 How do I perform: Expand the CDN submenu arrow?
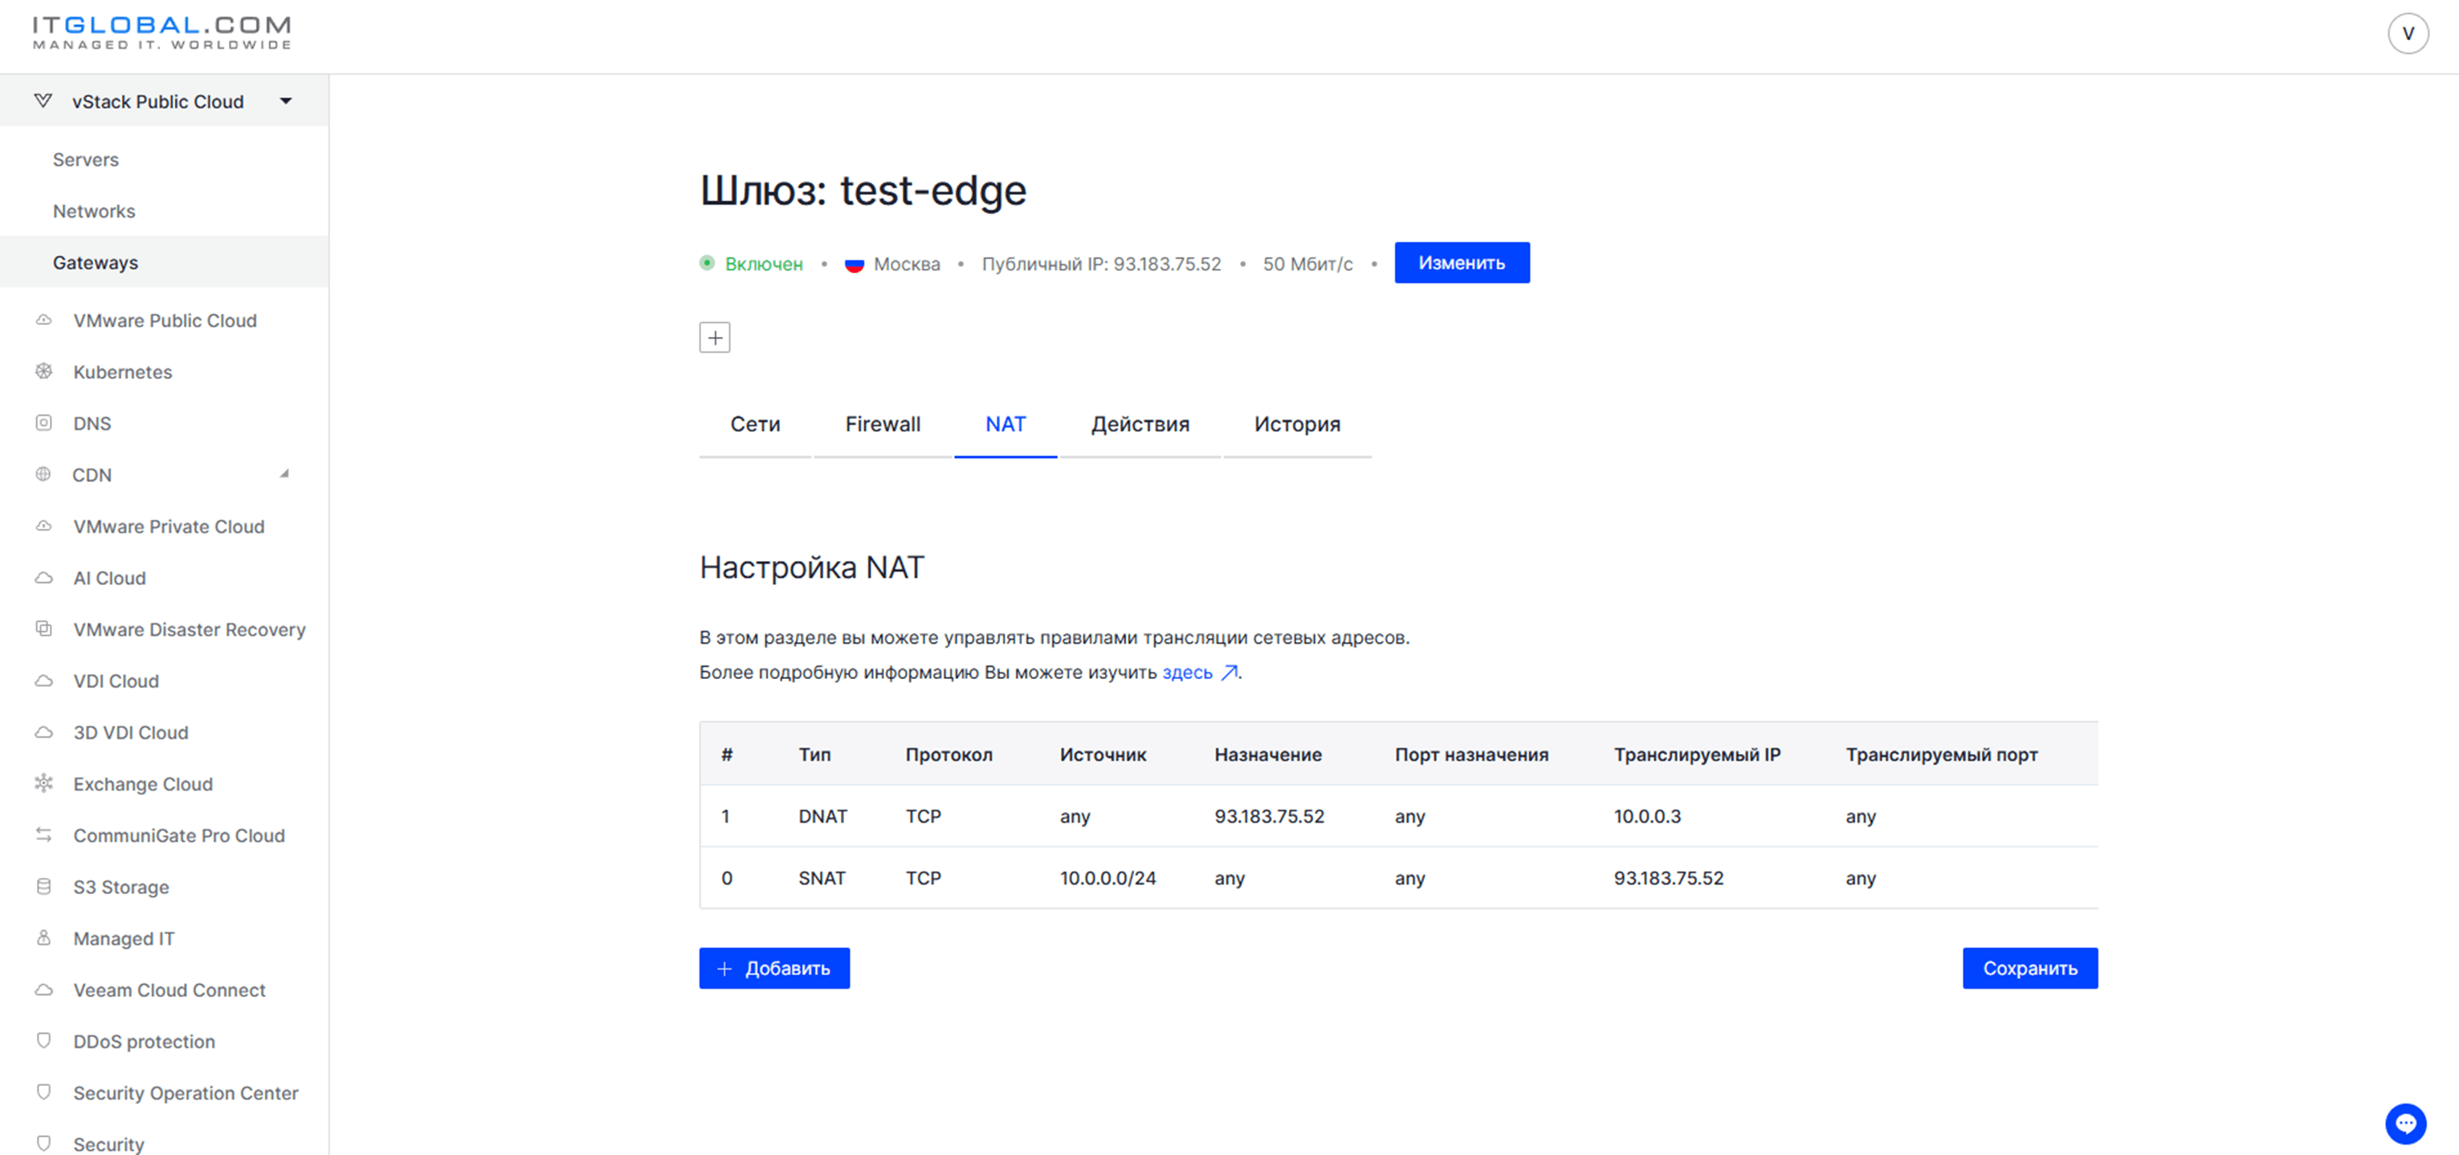(x=284, y=474)
